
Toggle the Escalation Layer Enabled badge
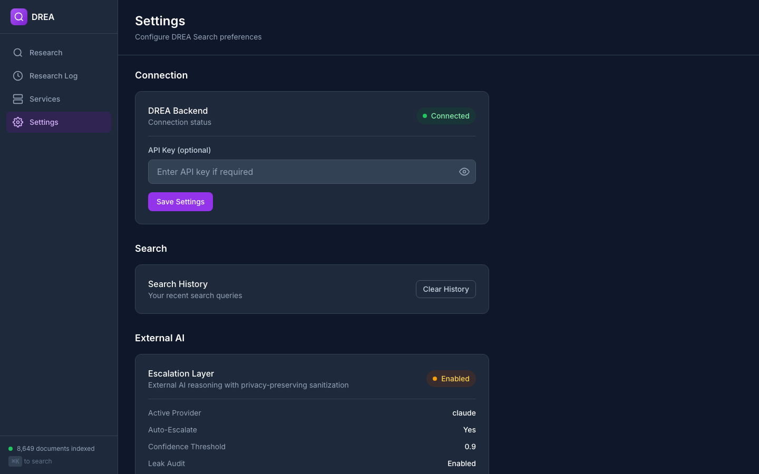(x=451, y=379)
